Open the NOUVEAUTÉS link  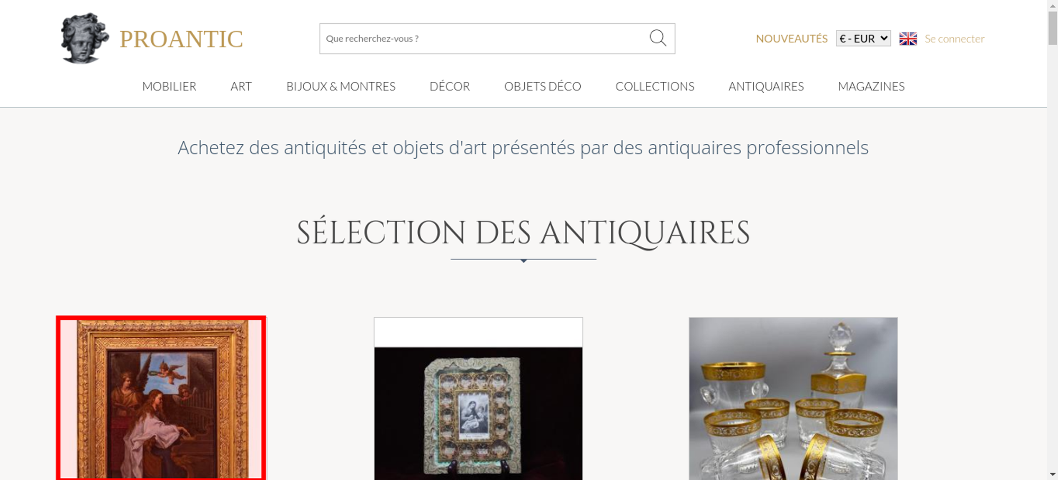791,39
